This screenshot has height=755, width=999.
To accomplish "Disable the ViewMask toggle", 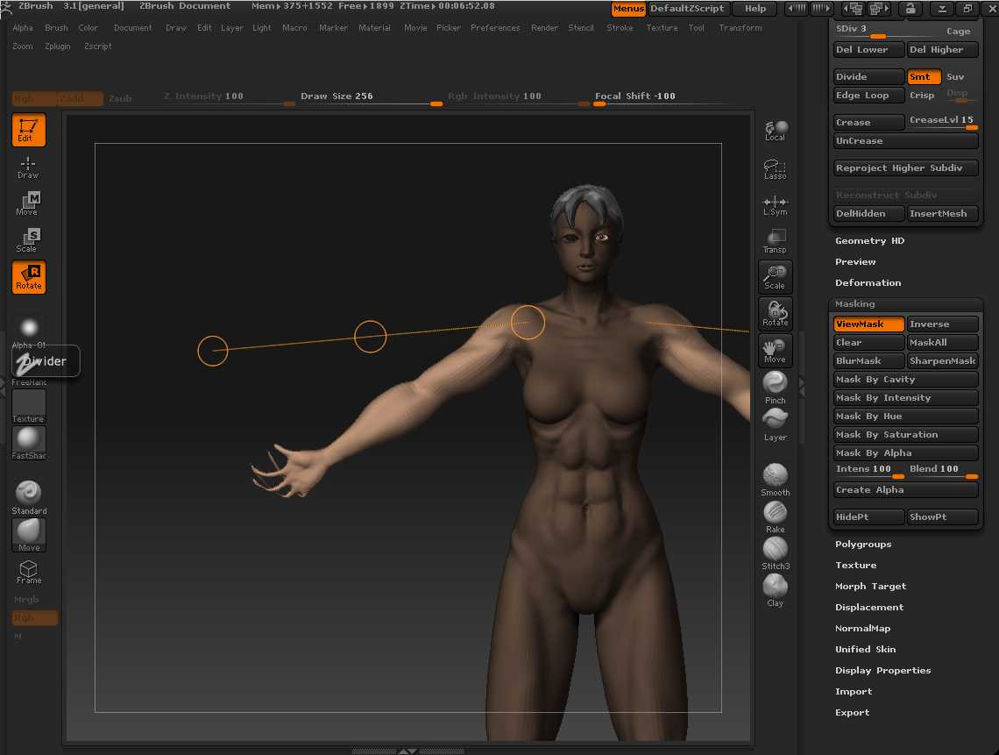I will 868,324.
